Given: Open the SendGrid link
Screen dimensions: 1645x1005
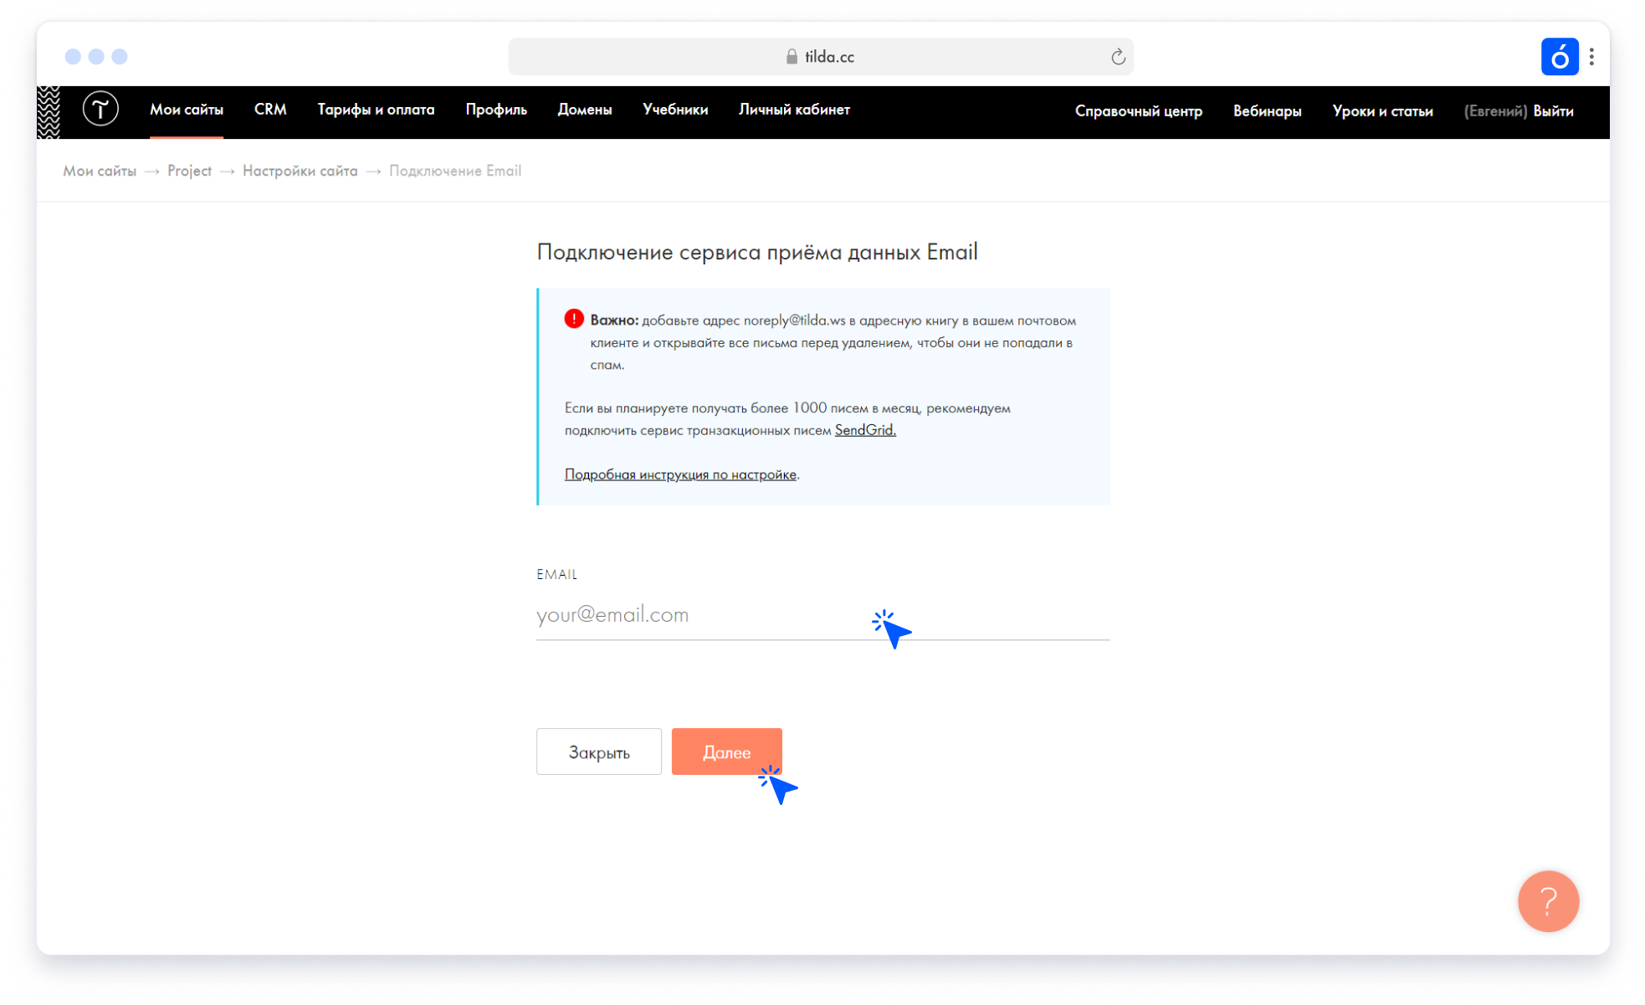Looking at the screenshot, I should point(865,430).
